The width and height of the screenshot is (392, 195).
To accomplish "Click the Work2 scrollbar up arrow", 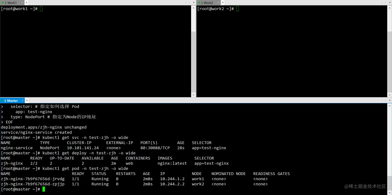I will click(390, 8).
